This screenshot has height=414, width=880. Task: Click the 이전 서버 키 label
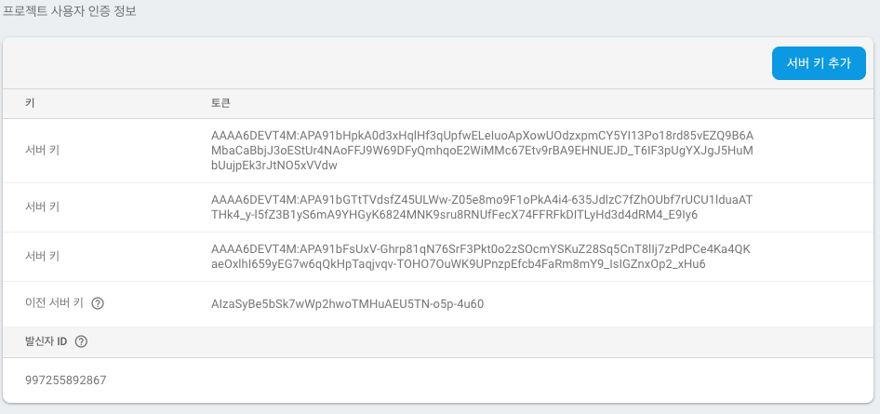pos(55,303)
